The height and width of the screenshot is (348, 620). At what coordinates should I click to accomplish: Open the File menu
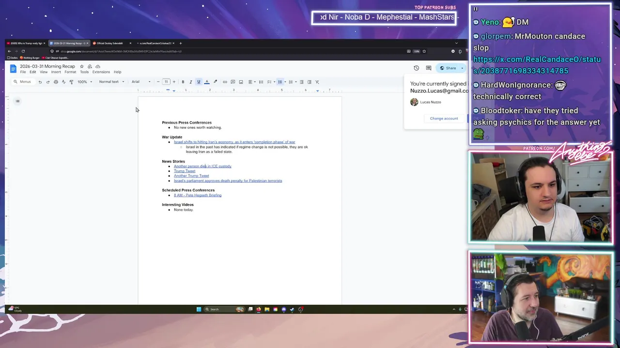click(23, 72)
